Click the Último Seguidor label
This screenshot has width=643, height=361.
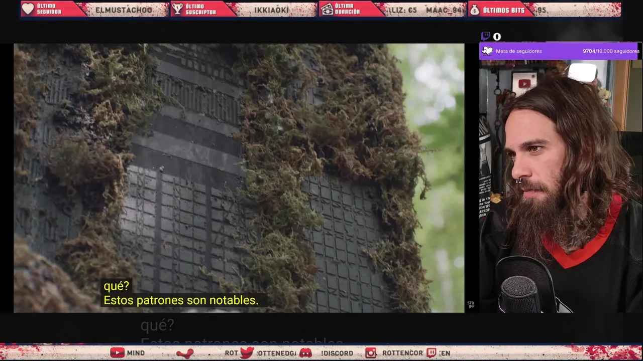click(50, 9)
